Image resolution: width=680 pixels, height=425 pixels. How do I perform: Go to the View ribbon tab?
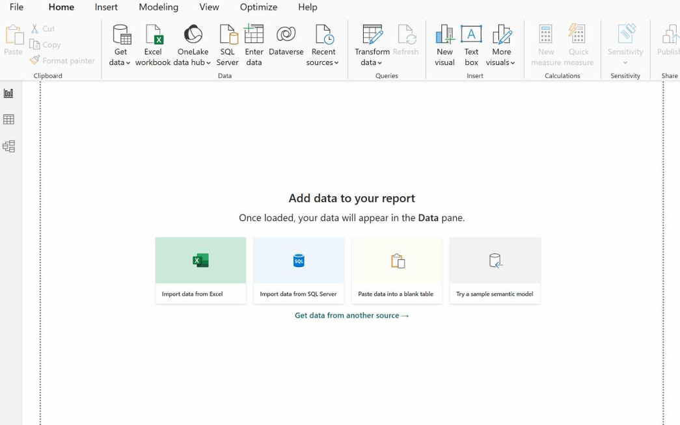[x=209, y=7]
